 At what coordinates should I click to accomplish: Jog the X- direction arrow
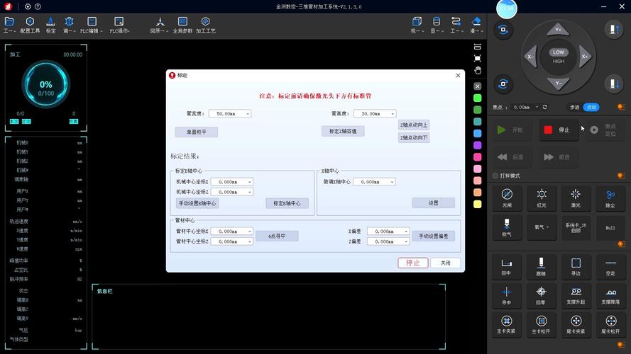(x=531, y=57)
